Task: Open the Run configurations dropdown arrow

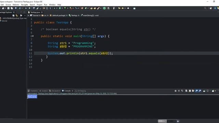Action: point(62,8)
